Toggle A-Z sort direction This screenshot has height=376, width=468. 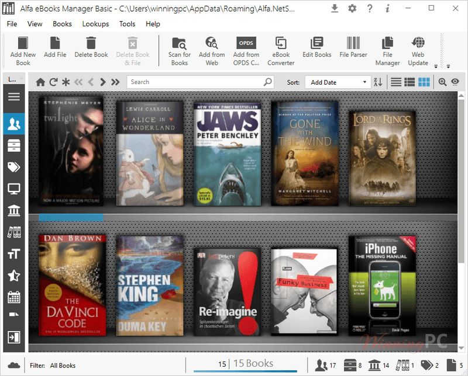(378, 82)
